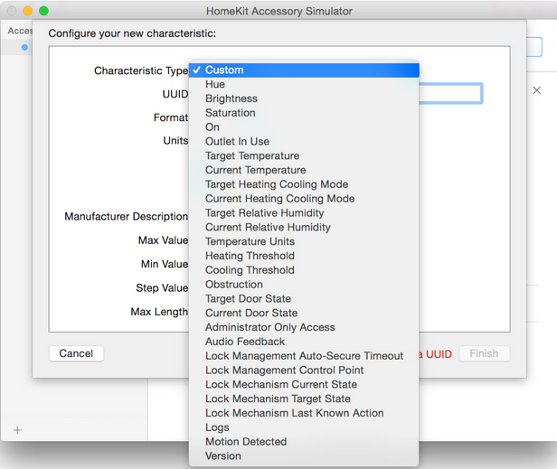Pick Administrator Only Access option
This screenshot has width=557, height=469.
(270, 327)
